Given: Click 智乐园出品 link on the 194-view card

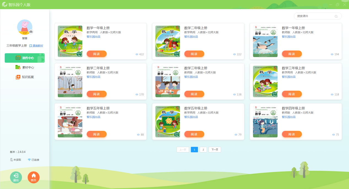Looking at the screenshot, I should pos(289,37).
